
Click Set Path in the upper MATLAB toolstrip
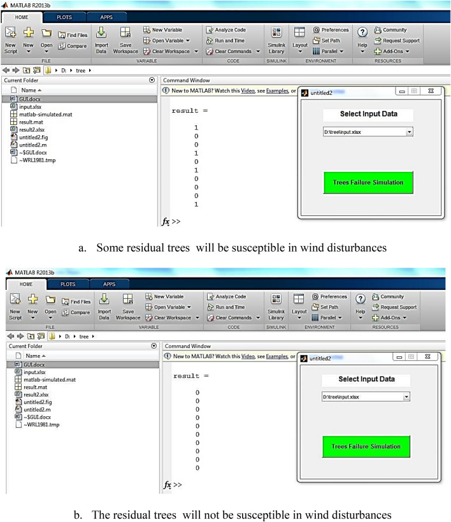coord(329,40)
